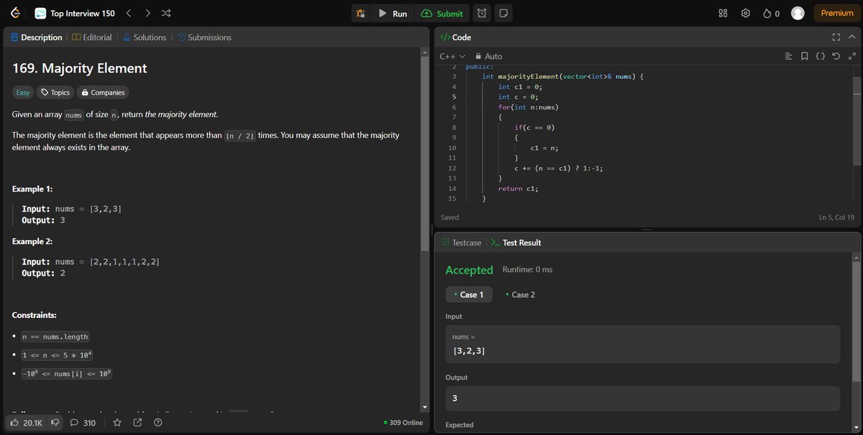This screenshot has height=435, width=863.
Task: Format the code using the braces icon
Action: (x=820, y=56)
